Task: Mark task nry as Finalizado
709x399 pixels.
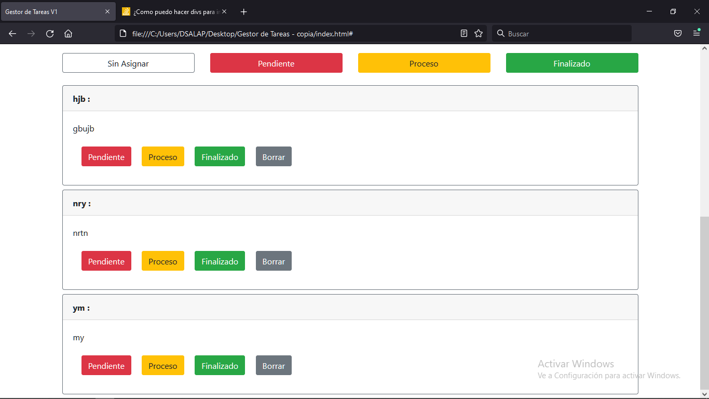Action: (x=220, y=261)
